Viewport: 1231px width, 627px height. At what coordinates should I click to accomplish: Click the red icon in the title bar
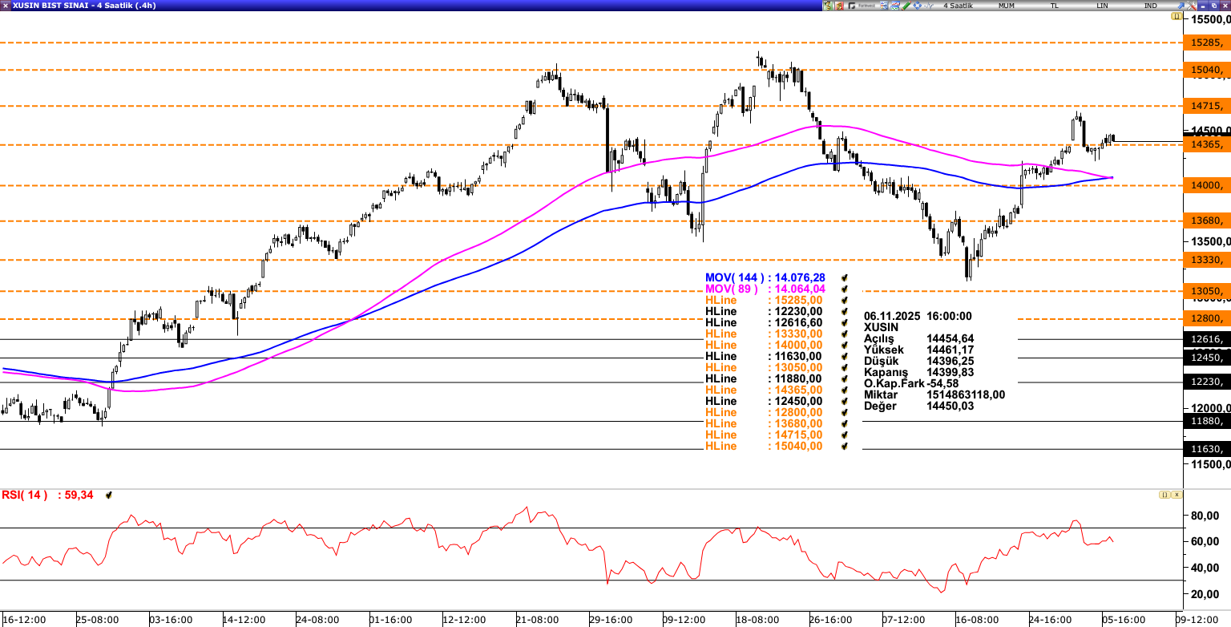point(839,6)
